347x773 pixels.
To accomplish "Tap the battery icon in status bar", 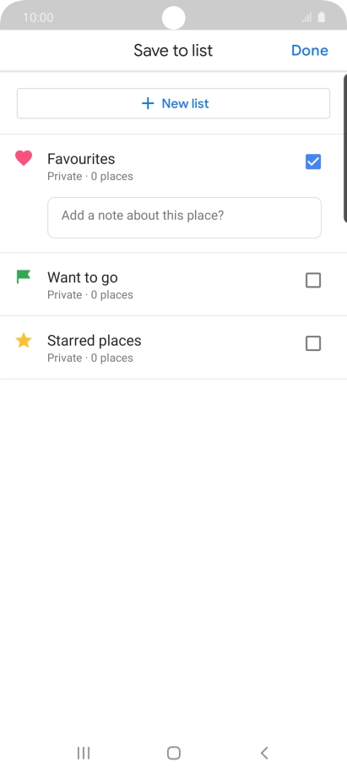I will 322,17.
